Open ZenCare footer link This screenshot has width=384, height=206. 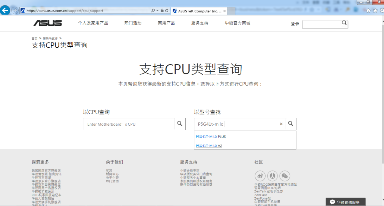click(261, 195)
